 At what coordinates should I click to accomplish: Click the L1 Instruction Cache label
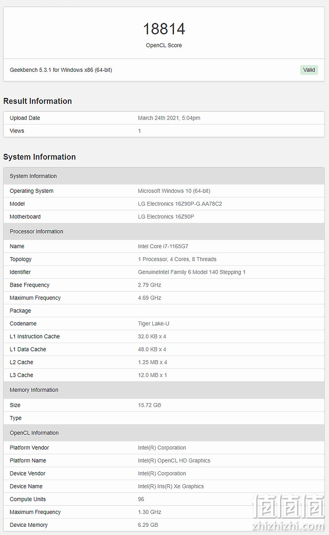[35, 337]
